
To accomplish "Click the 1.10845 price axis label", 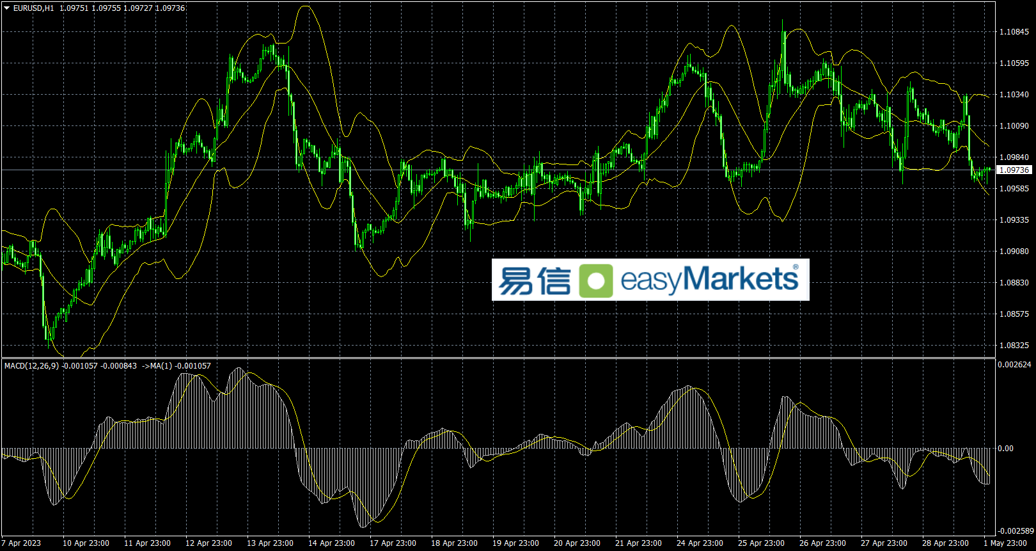I will point(1014,32).
